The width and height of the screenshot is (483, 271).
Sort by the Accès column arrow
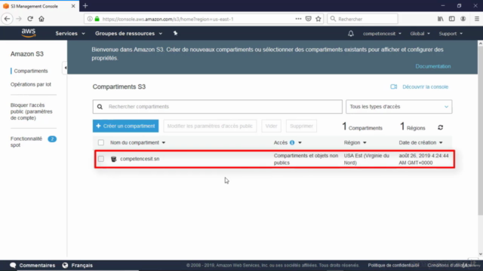coord(300,142)
